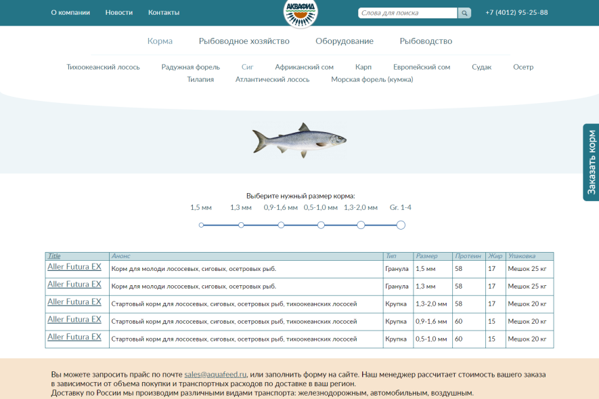Click Крупка in the 0,9-1,6 мм row

coord(396,321)
